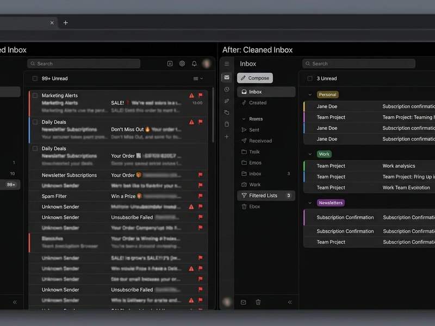Click the notifications bell icon
This screenshot has height=326, width=435.
[x=194, y=64]
